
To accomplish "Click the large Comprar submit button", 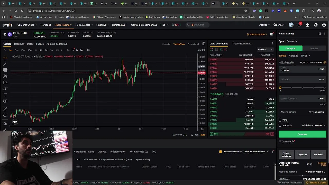I will (302, 134).
